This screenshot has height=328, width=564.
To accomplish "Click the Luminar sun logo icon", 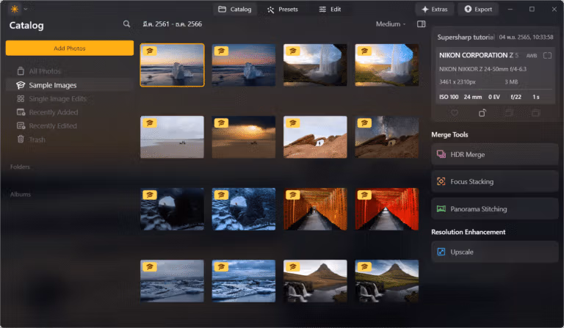I will [15, 9].
